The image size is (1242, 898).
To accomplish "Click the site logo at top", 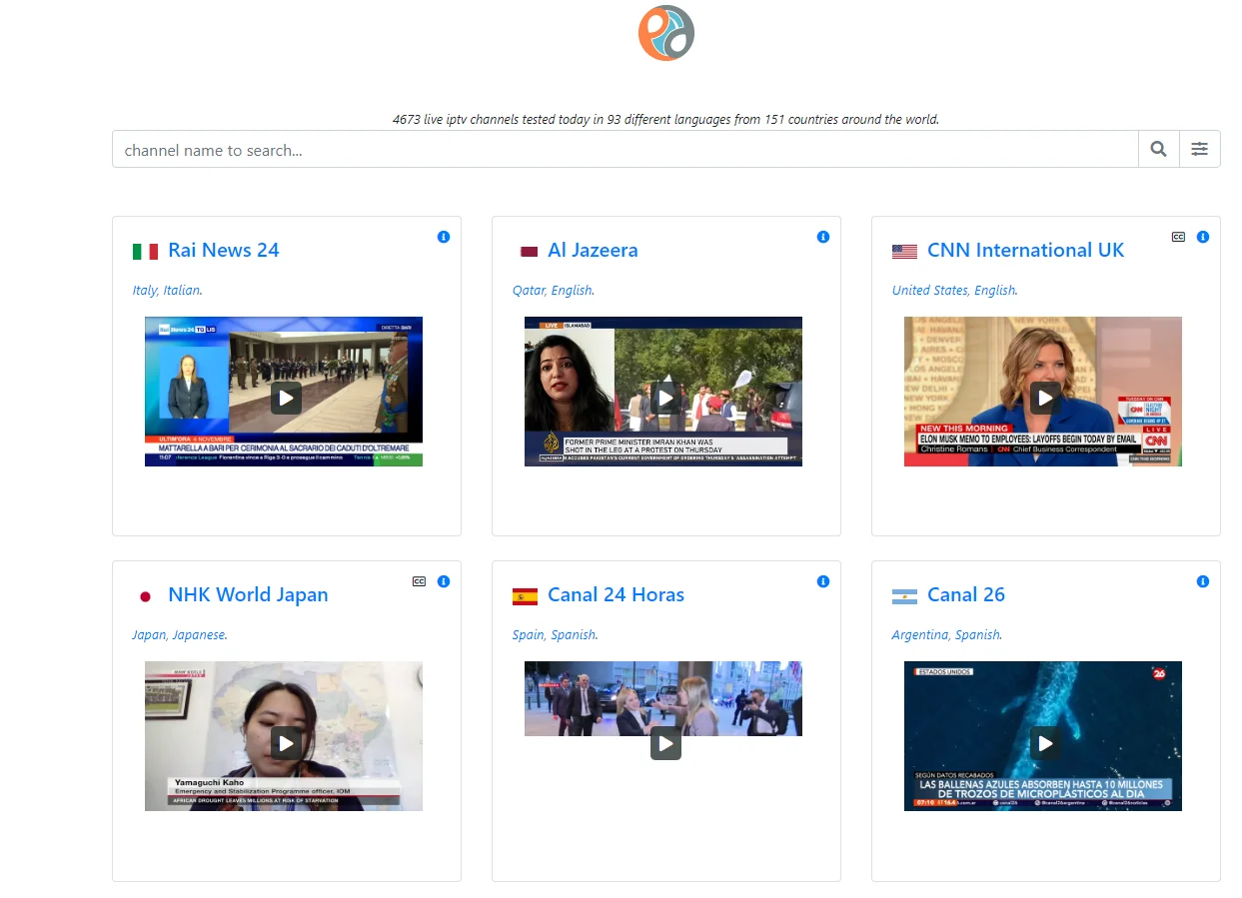I will click(666, 33).
